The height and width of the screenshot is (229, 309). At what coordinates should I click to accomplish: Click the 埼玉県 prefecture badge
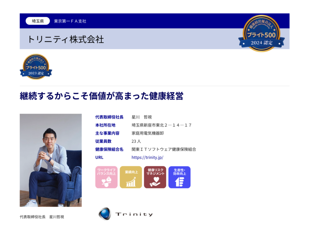(37, 21)
